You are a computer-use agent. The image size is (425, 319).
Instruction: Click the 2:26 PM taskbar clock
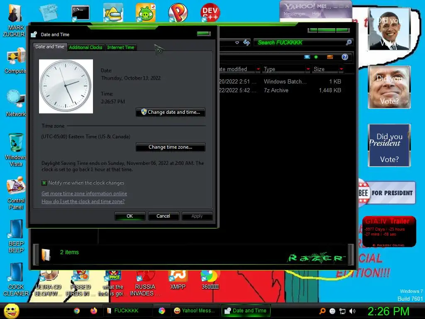coord(388,311)
